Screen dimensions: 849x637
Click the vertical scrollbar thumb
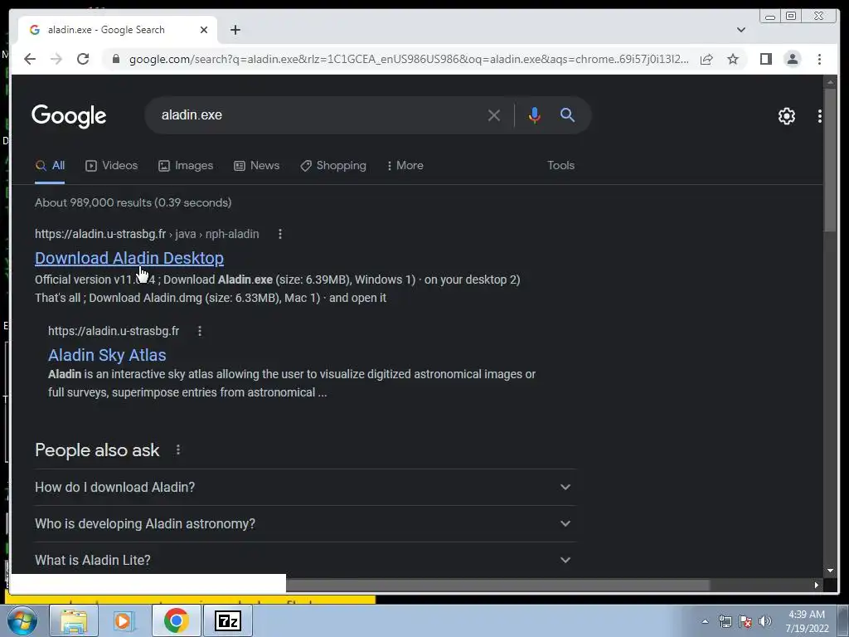click(830, 160)
